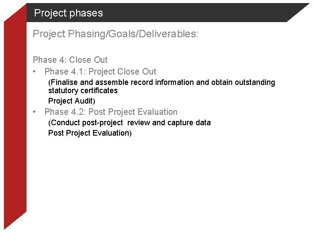Viewport: 313px width, 234px height.
Task: Click the "Project Phasing/Goals/Deliverables:" heading
Action: [x=115, y=34]
